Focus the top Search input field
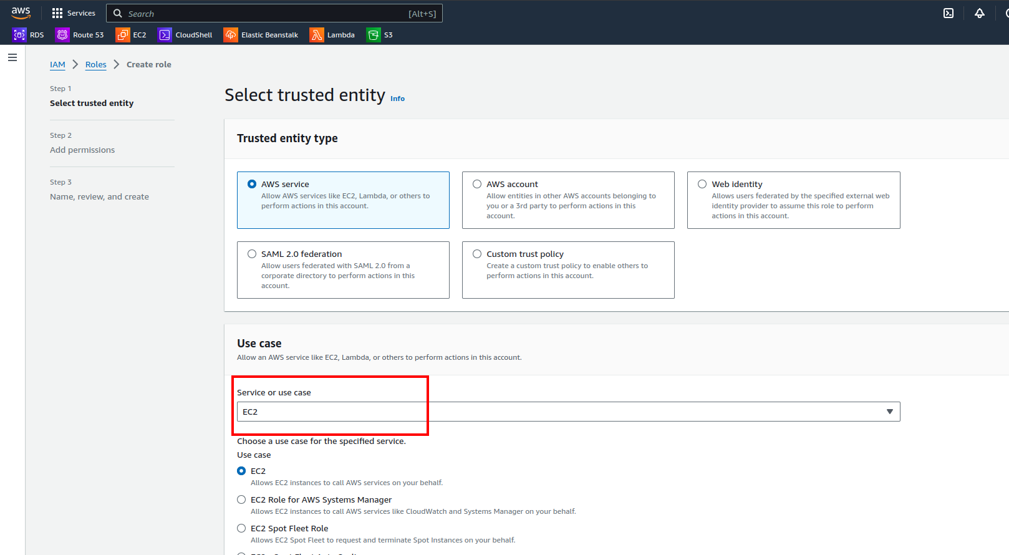This screenshot has width=1009, height=555. pos(274,13)
